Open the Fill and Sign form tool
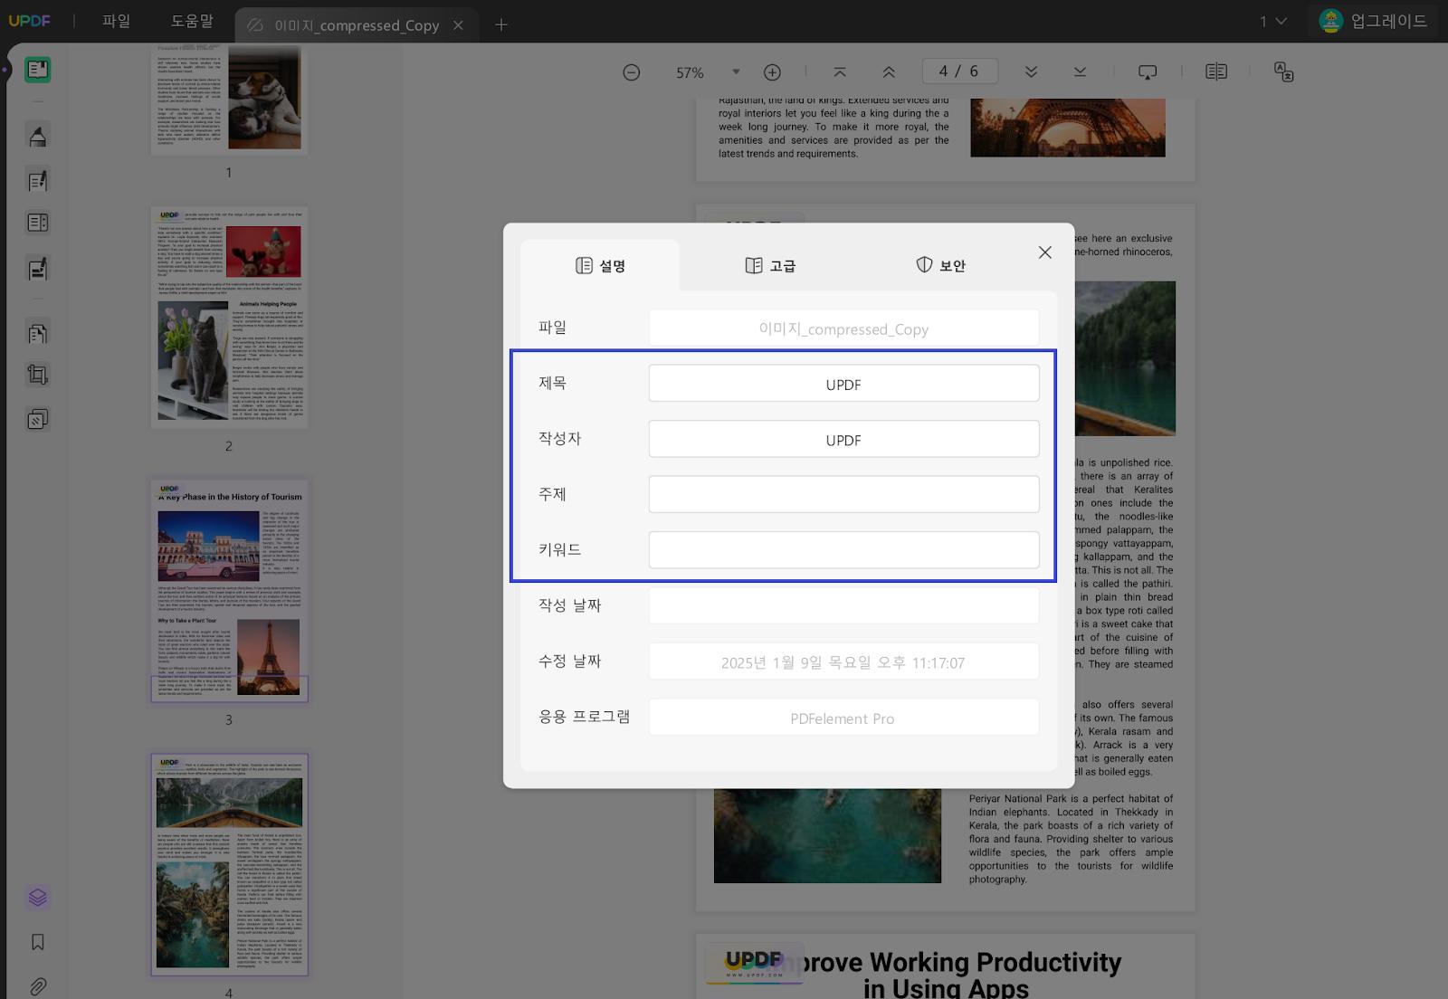 click(x=37, y=269)
